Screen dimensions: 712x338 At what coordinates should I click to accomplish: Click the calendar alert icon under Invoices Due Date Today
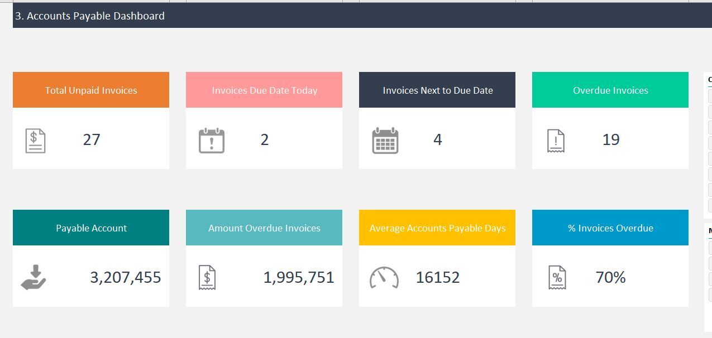click(212, 141)
